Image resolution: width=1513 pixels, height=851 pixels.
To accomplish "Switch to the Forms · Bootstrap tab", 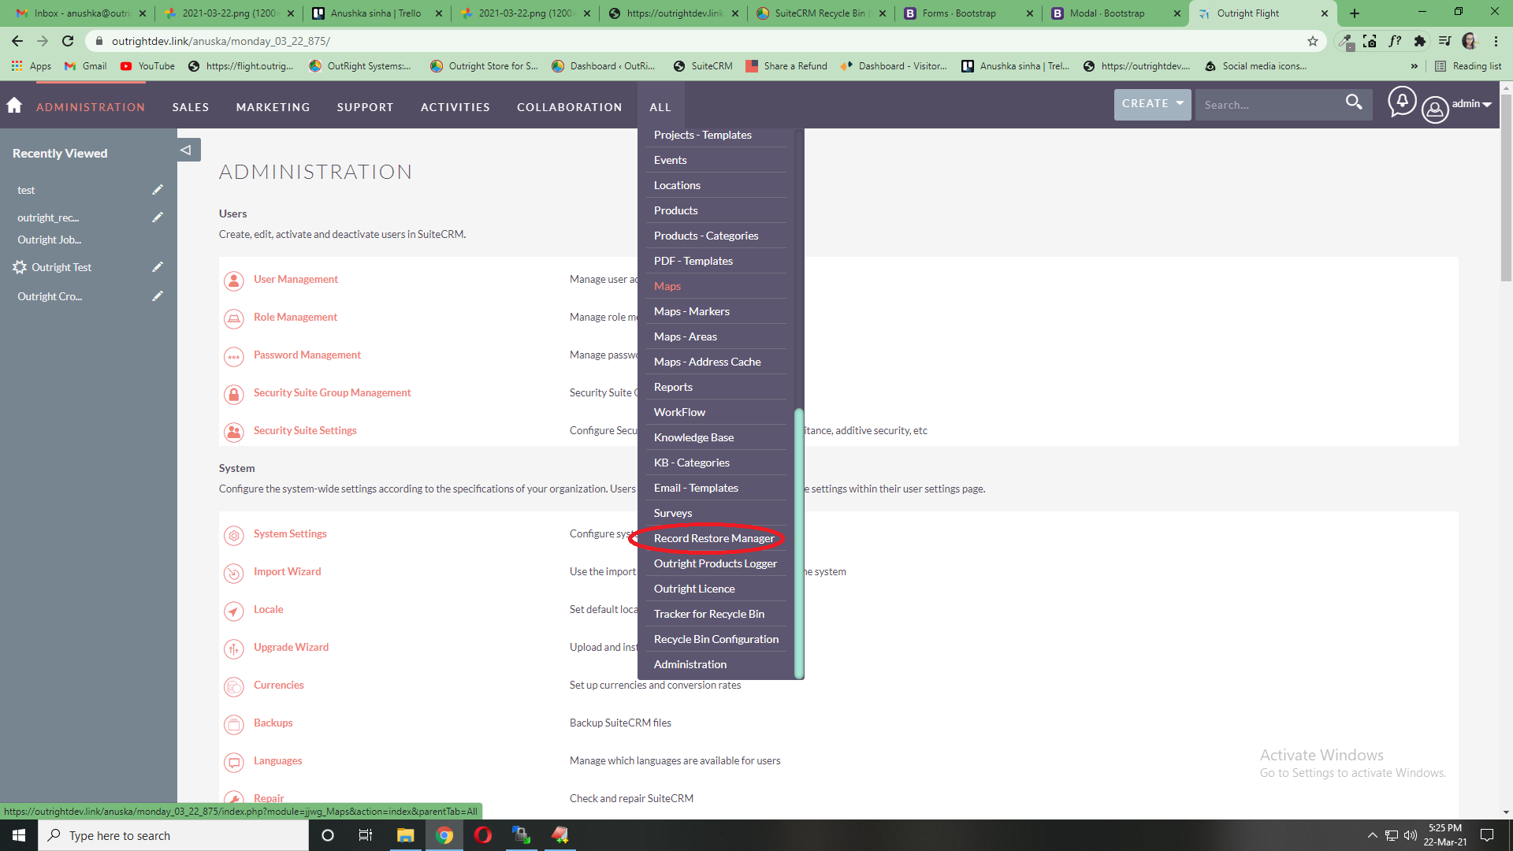I will coord(968,13).
